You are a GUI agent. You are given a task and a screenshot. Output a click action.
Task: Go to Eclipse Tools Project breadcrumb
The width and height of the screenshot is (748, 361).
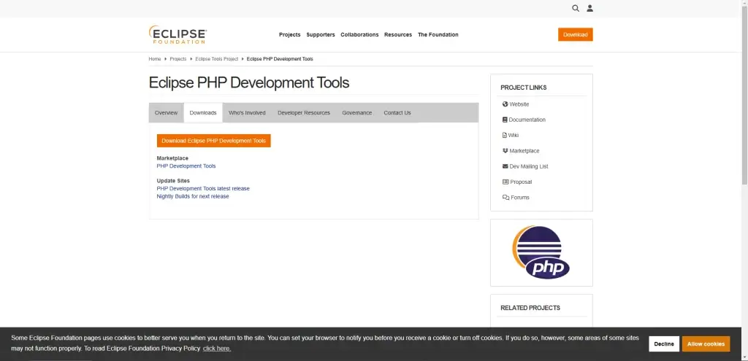point(216,59)
